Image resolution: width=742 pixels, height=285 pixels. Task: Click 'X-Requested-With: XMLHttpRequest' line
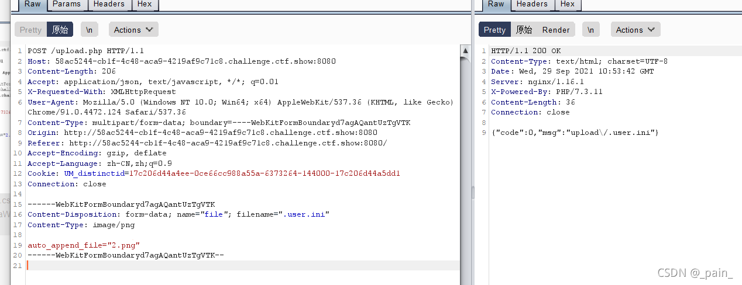pos(101,92)
